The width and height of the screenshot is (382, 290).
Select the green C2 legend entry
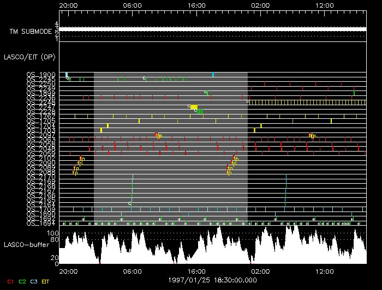22,281
